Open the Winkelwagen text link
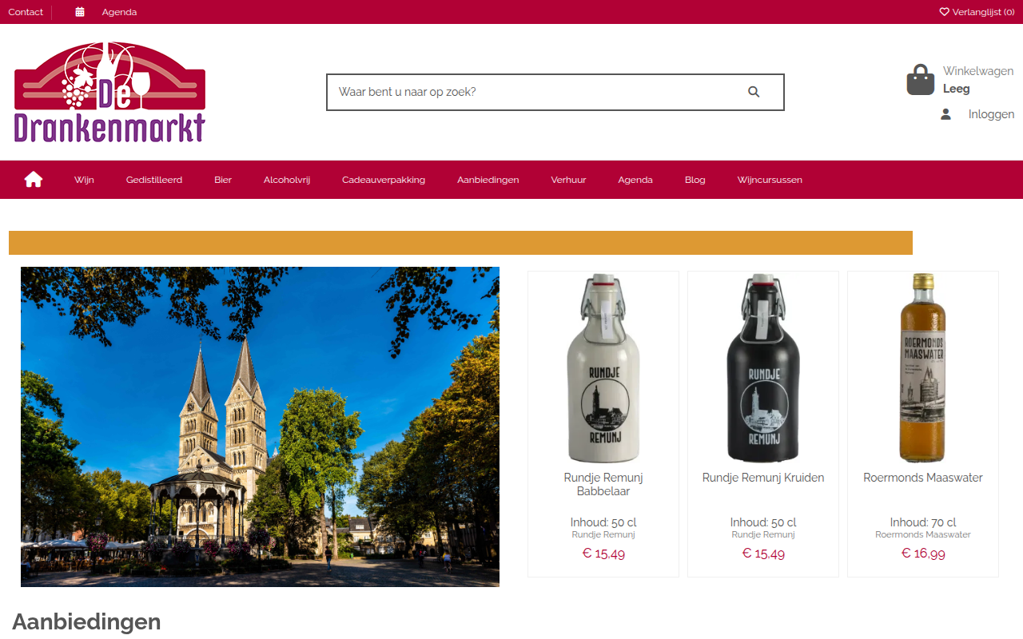1023x639 pixels. coord(978,71)
